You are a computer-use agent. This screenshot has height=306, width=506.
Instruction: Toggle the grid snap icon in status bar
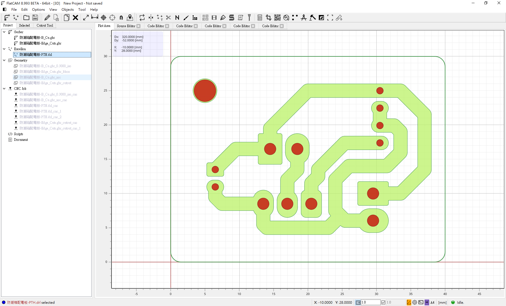tap(358, 302)
